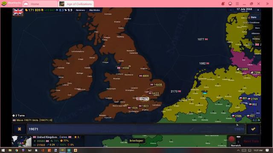Screen dimensions: 273x153
Task: Open the Windows Start menu
Action: [3, 150]
